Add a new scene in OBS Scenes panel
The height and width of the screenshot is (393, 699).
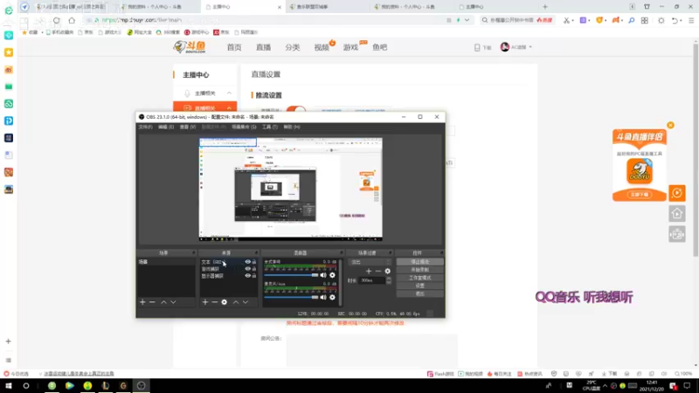142,302
